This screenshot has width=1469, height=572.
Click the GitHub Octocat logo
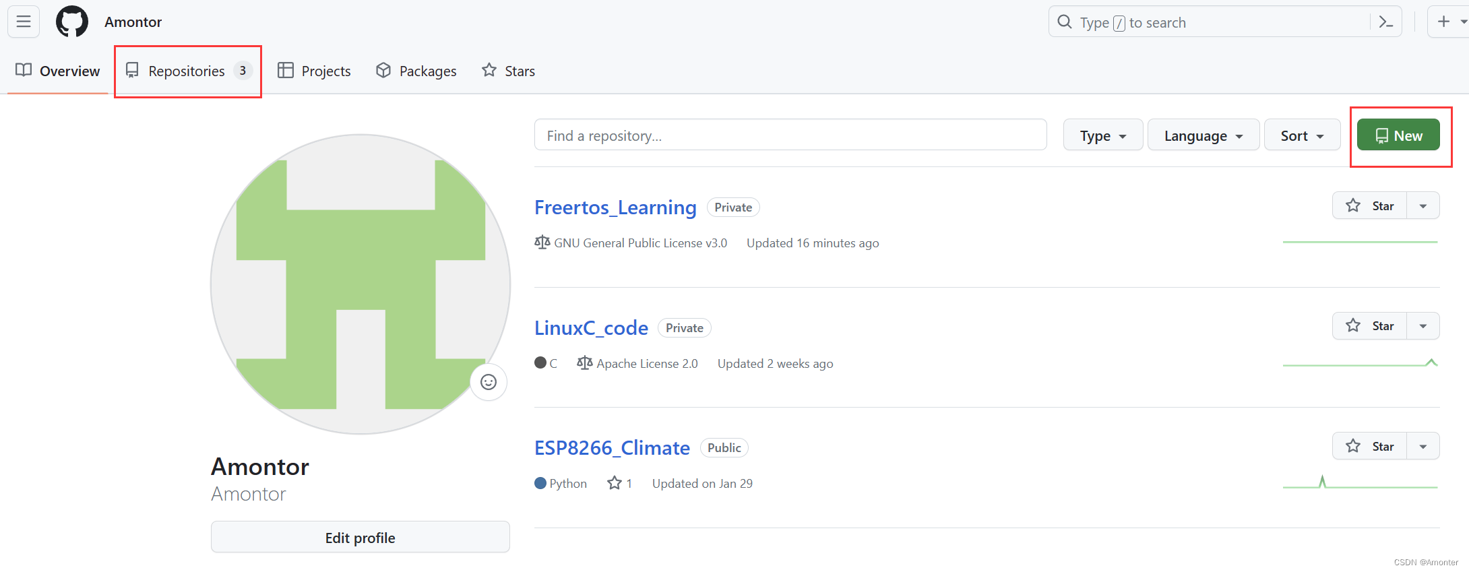point(72,22)
